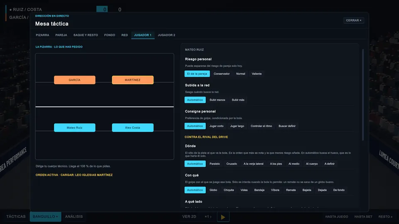The image size is (399, 224).
Task: Open the ANÁLISIS bottom tab
Action: [74, 217]
